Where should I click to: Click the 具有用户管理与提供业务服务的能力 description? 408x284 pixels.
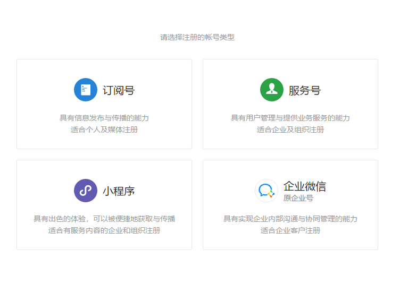(290, 118)
